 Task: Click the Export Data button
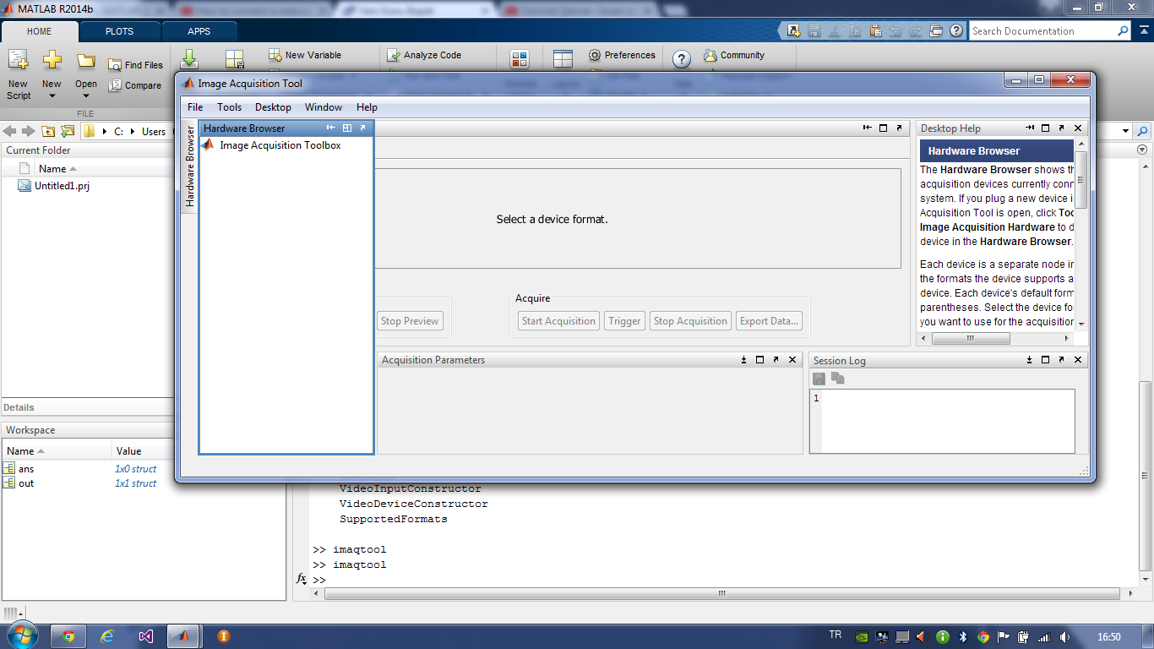769,321
